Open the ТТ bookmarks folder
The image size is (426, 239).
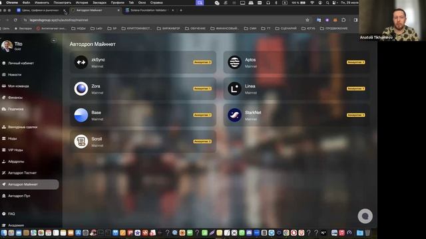(x=266, y=29)
